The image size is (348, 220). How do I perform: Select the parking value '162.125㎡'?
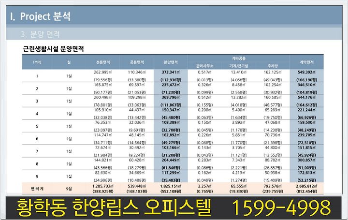273,72
